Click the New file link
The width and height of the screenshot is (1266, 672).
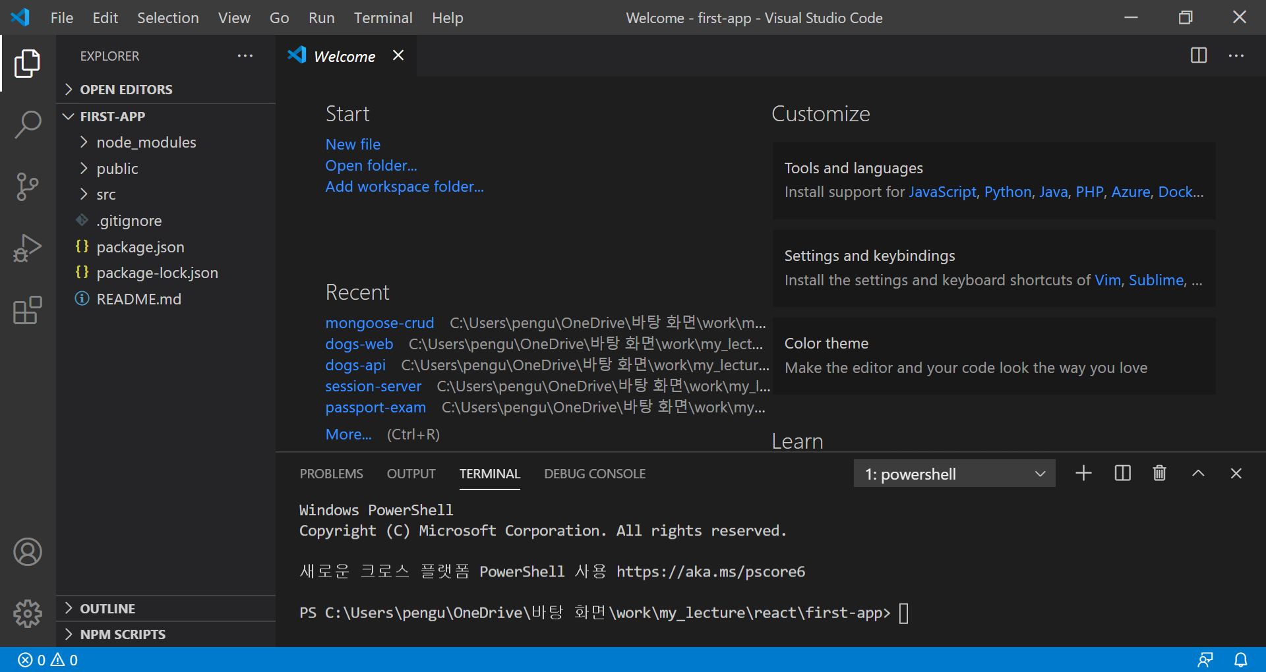tap(353, 144)
